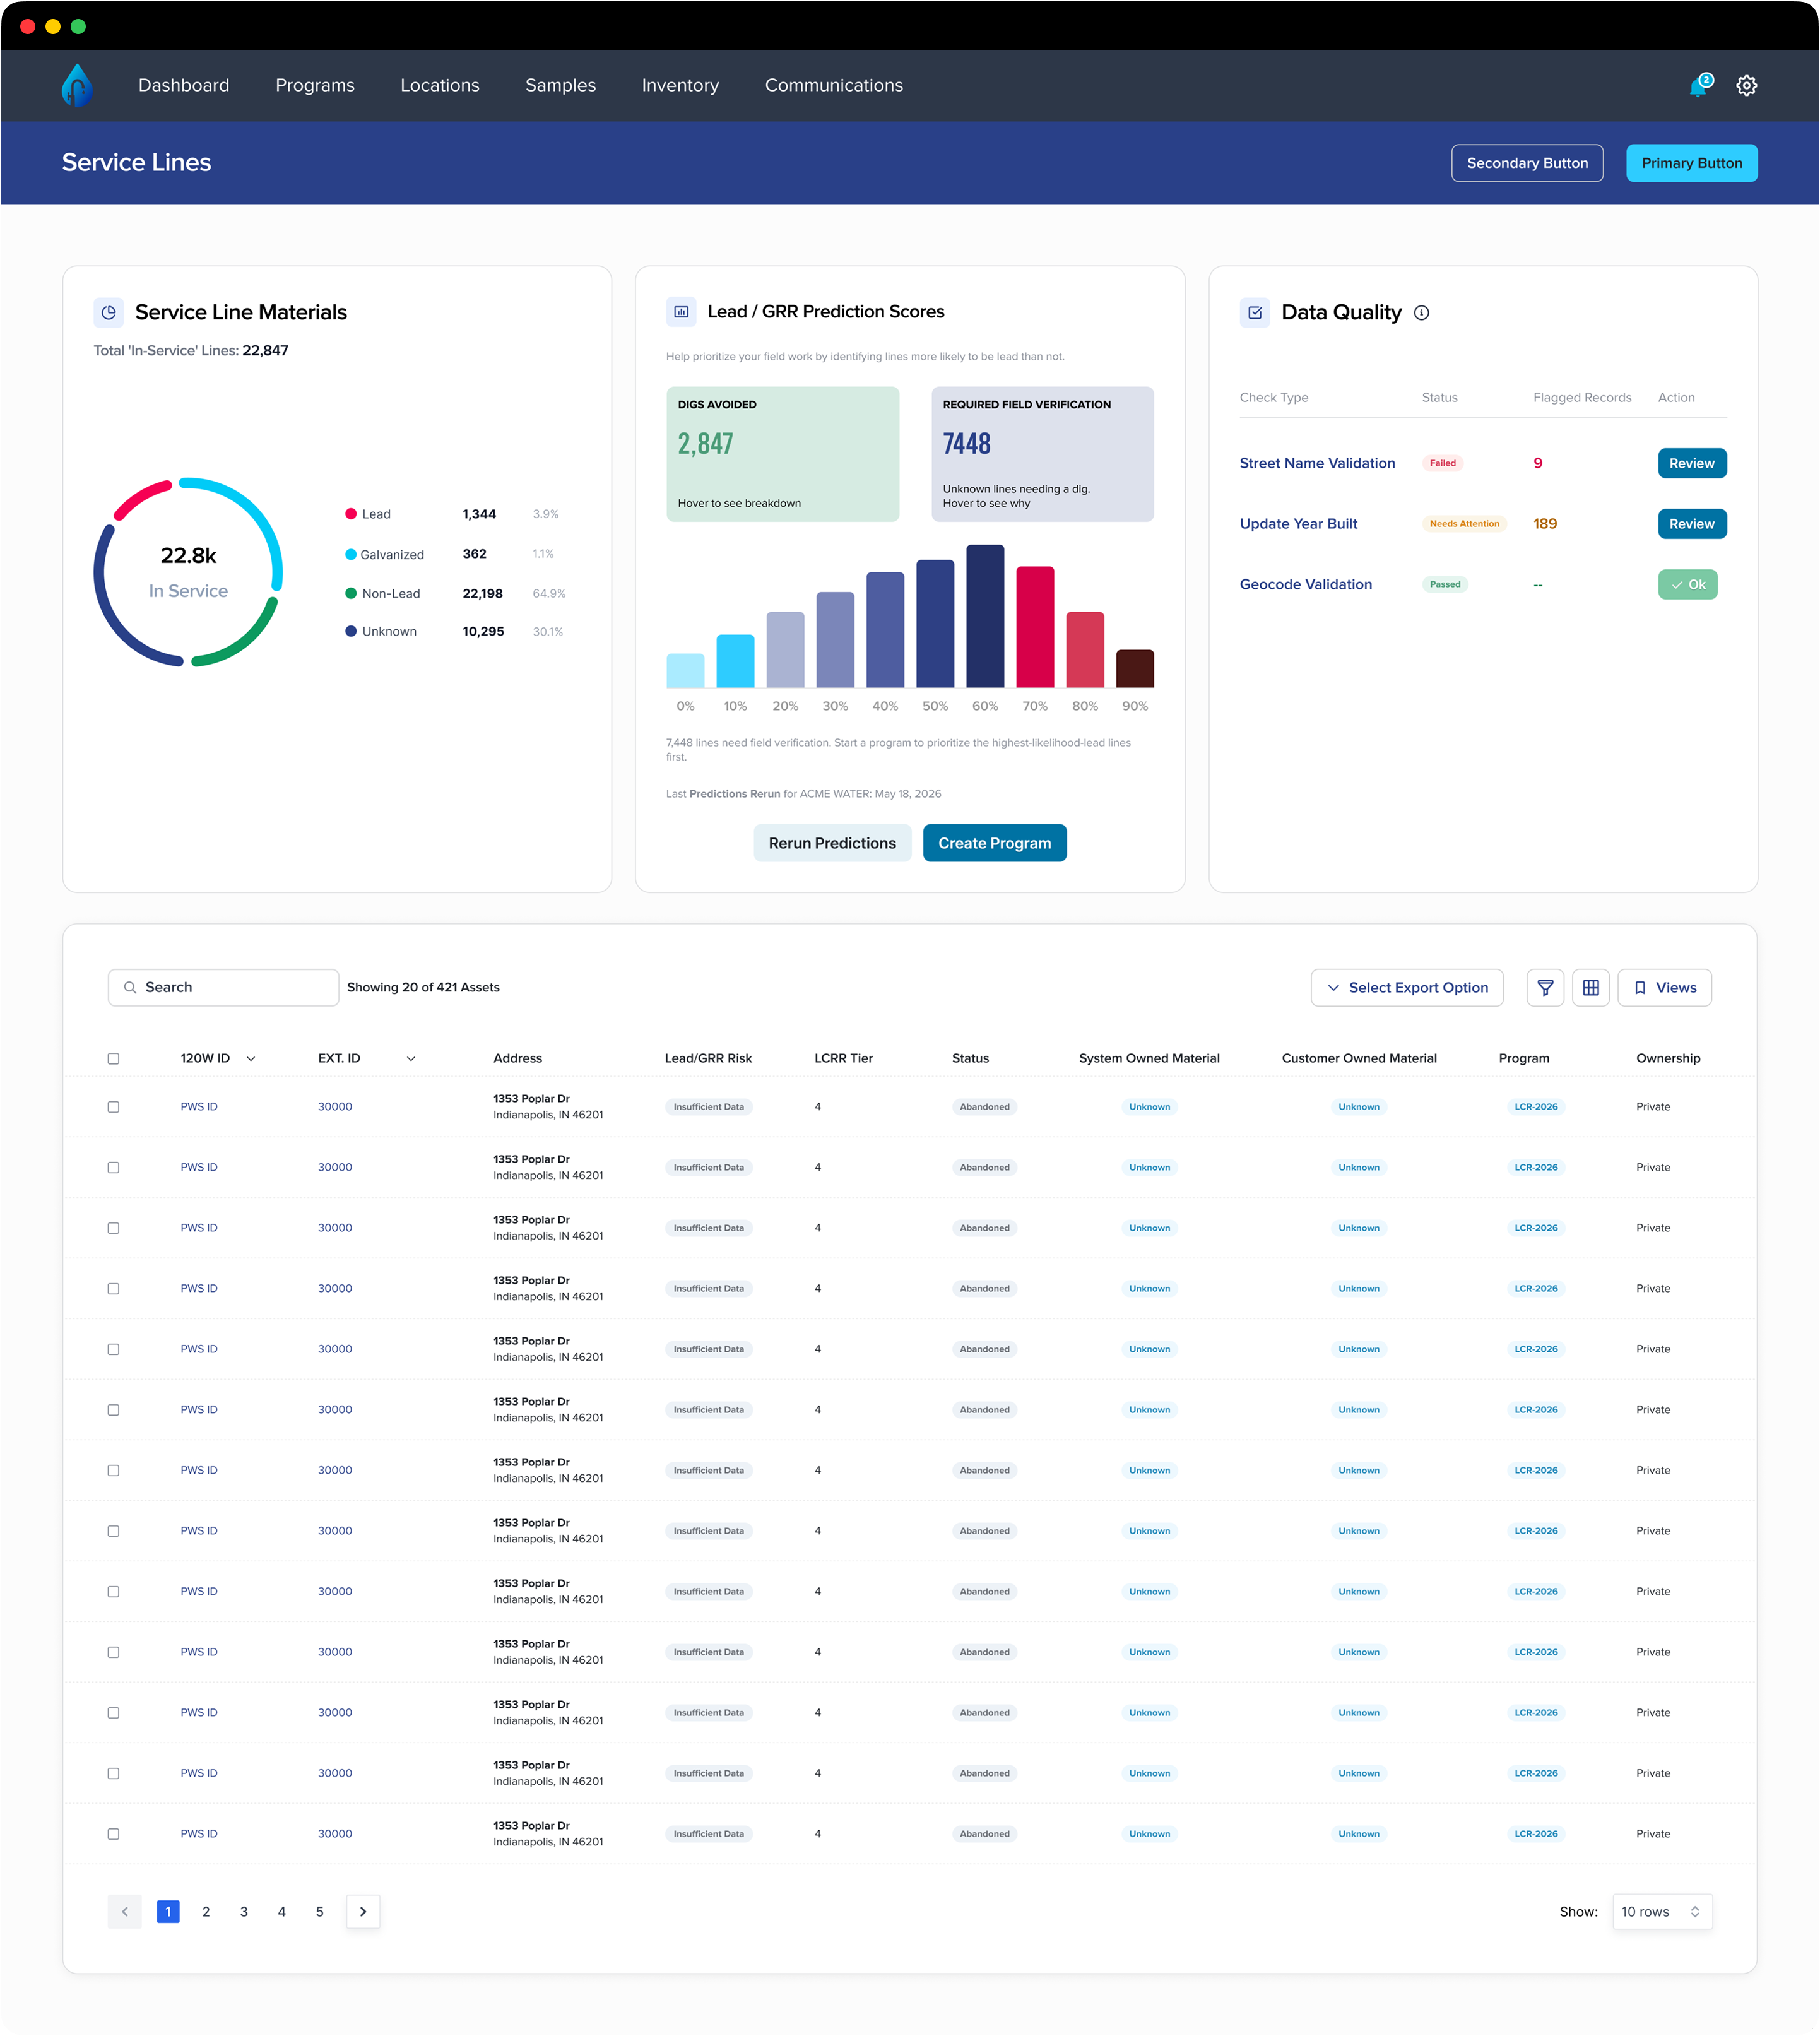This screenshot has height=2036, width=1820.
Task: Toggle the select-all header checkbox
Action: pos(113,1059)
